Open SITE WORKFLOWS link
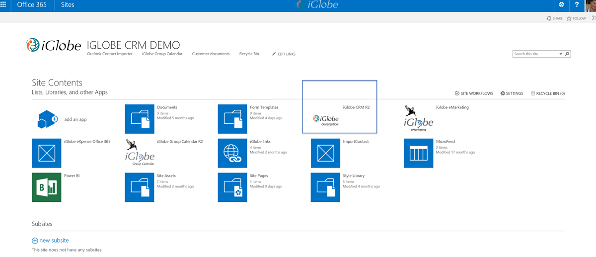 (x=474, y=93)
